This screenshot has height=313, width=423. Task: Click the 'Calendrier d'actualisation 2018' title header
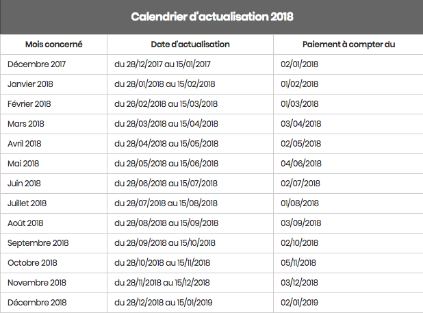(212, 16)
